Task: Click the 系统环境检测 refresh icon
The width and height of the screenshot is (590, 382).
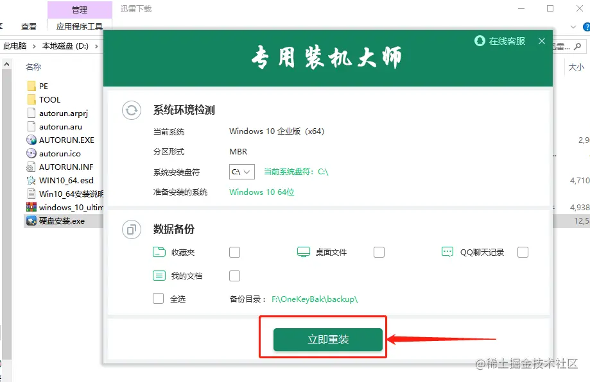Action: 132,110
